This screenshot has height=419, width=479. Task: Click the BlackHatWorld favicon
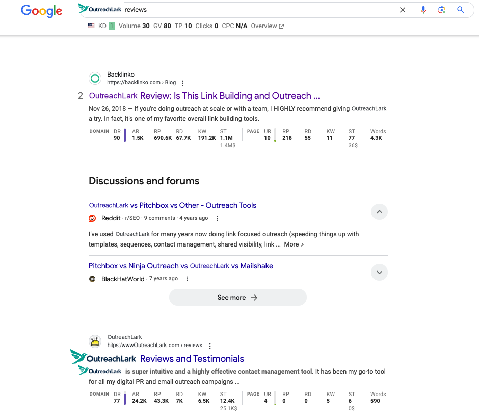coord(92,279)
